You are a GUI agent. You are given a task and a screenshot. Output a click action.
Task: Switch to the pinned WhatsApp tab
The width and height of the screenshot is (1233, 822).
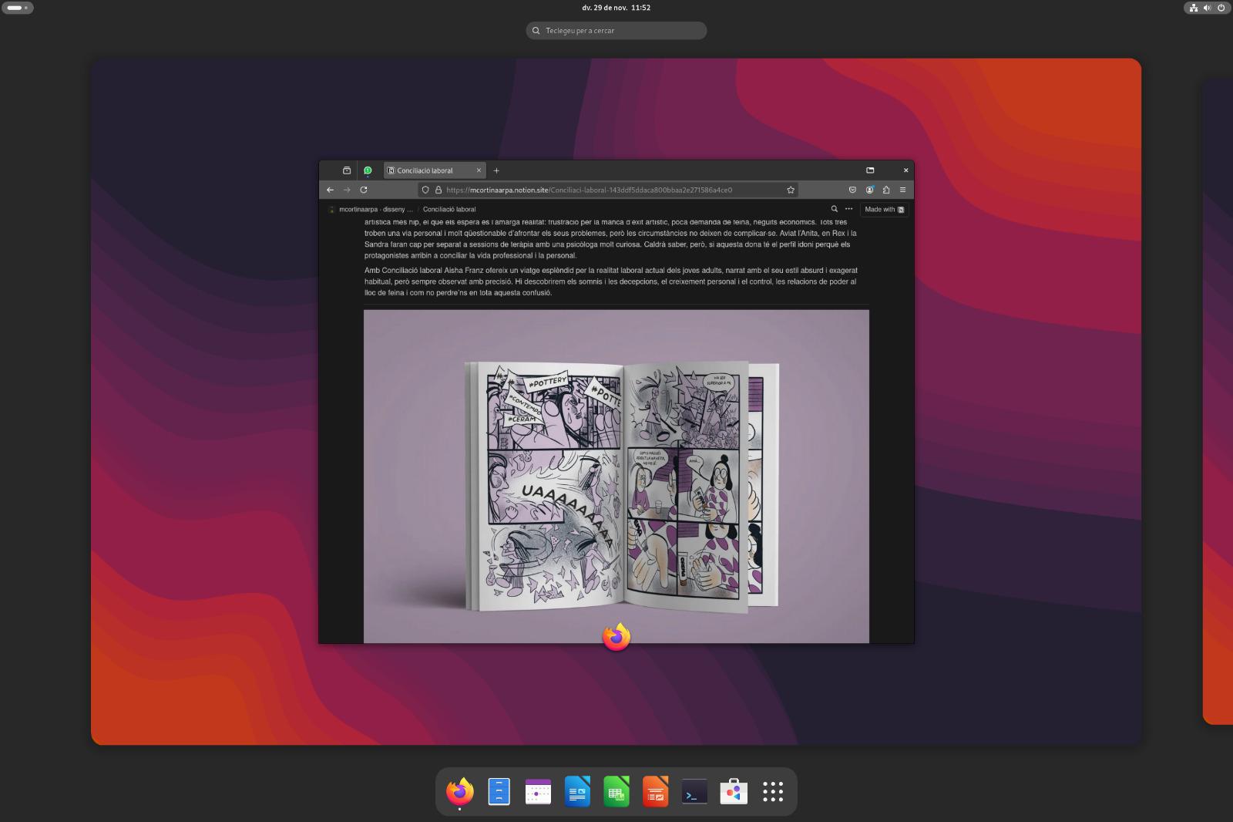click(368, 170)
